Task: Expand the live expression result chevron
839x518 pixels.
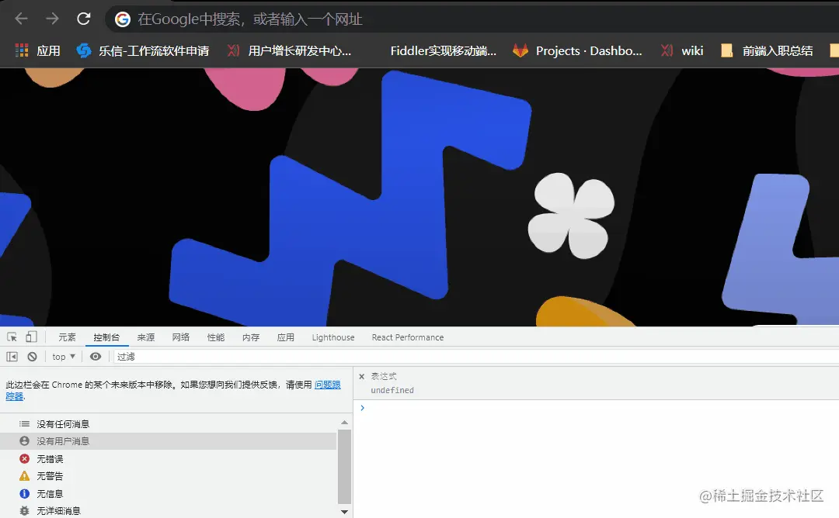Action: [362, 406]
